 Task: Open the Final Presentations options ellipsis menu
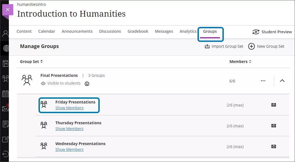click(263, 81)
